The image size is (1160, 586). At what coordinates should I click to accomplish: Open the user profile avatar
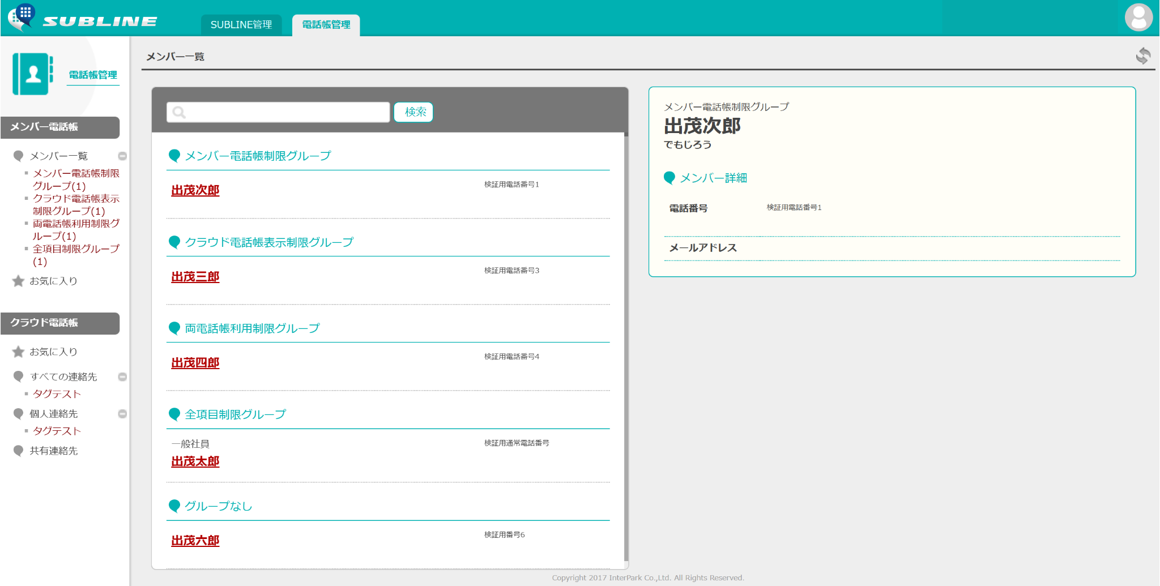tap(1138, 17)
